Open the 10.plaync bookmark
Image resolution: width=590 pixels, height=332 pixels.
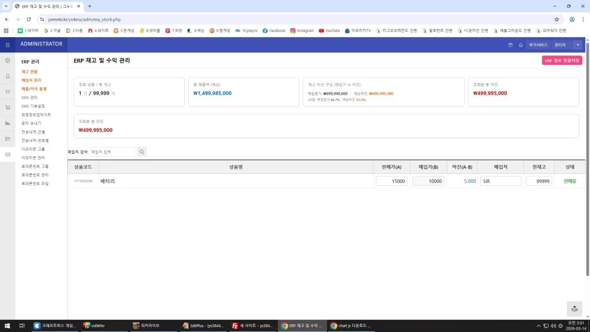[x=247, y=31]
